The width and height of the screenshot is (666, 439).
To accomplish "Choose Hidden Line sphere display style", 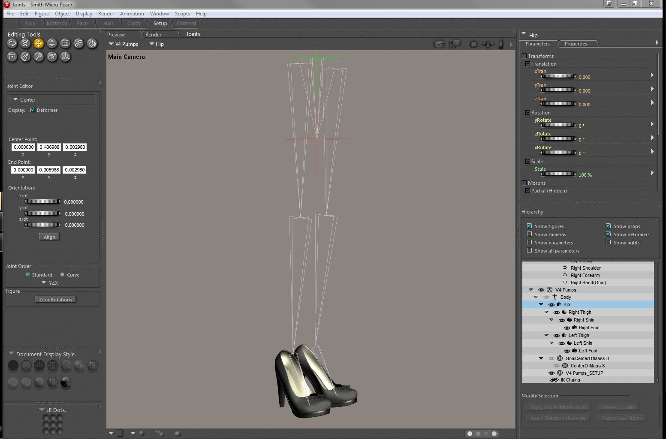I will point(53,365).
